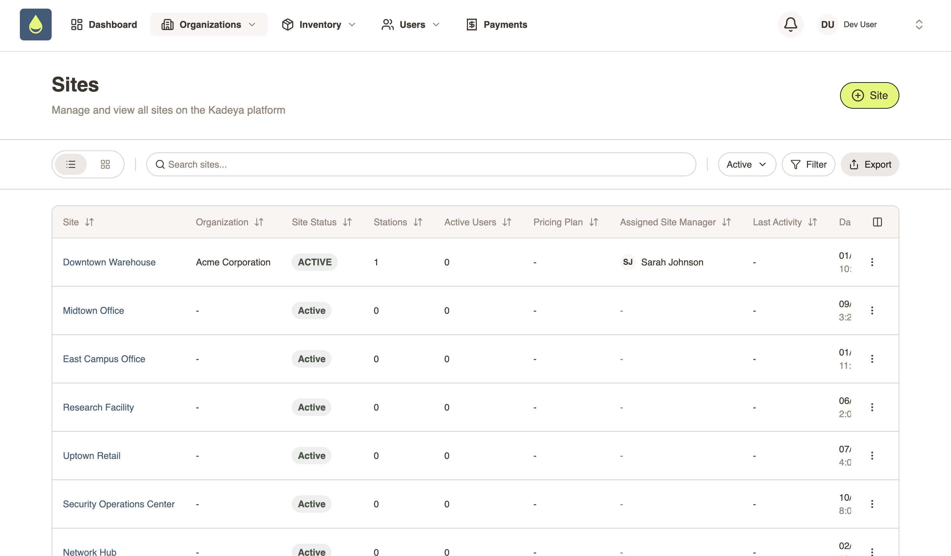Sort by Site Status column arrows
Image resolution: width=951 pixels, height=556 pixels.
pyautogui.click(x=347, y=222)
